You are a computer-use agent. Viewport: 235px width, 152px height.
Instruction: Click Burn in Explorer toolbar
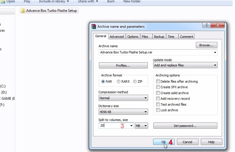click(x=111, y=1)
